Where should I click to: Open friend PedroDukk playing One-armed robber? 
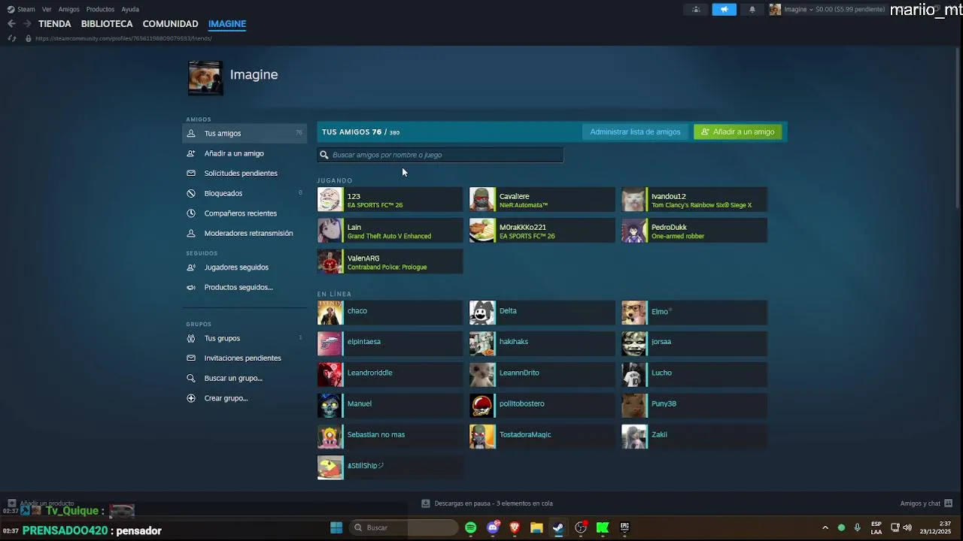coord(694,231)
